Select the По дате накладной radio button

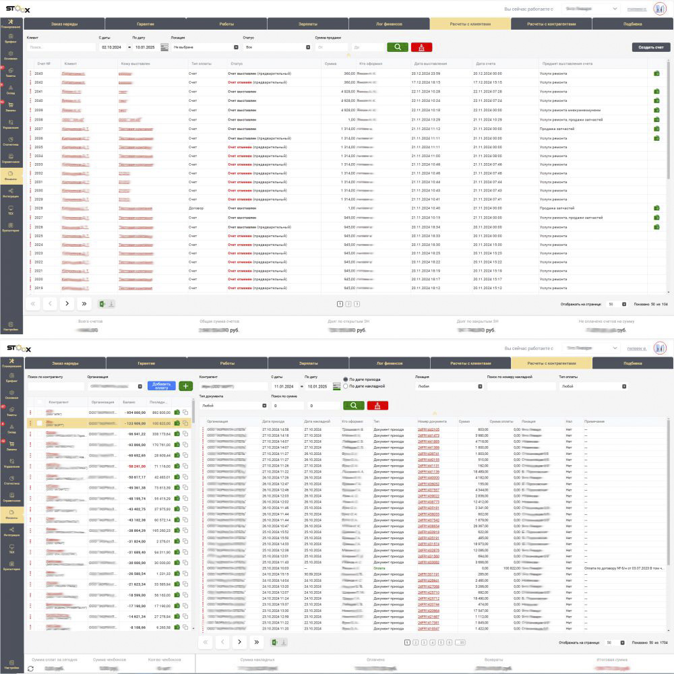click(346, 386)
